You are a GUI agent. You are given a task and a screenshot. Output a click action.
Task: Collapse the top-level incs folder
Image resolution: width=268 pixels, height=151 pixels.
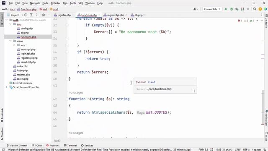(x=10, y=24)
